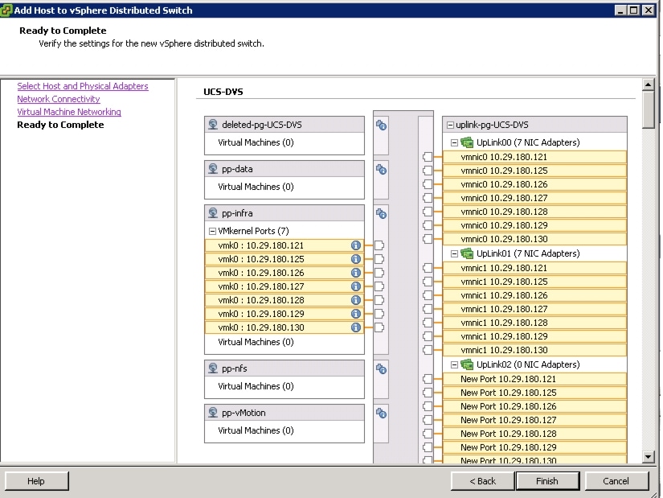Click the pp-nfs port group icon
Screen dimensions: 663x498
pyautogui.click(x=213, y=368)
